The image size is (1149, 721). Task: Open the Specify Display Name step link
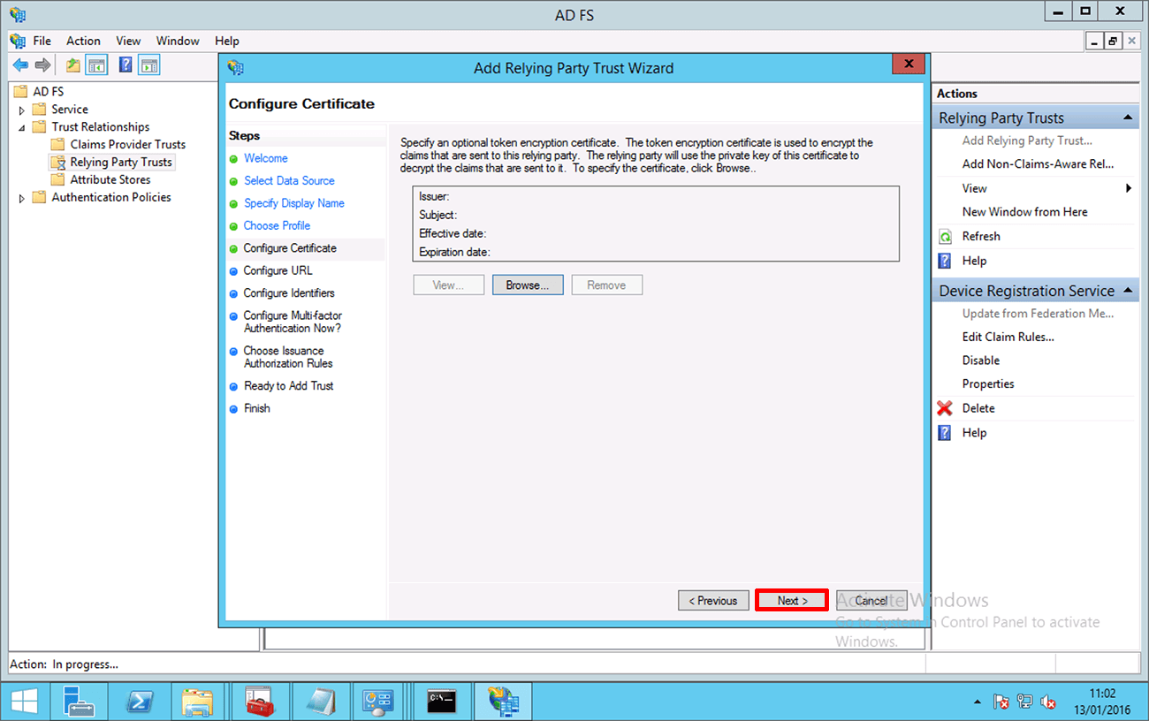(294, 203)
